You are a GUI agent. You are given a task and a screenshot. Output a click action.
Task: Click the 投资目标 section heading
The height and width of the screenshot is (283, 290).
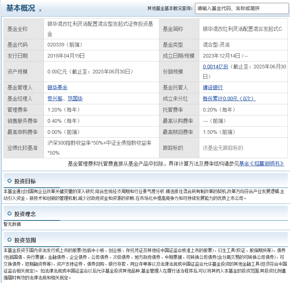25,181
